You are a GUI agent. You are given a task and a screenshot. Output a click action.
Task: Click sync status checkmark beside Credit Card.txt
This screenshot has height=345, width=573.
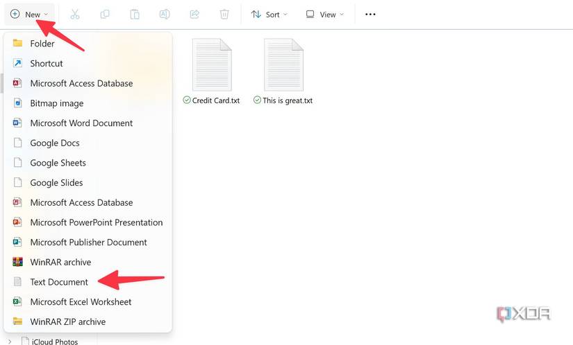point(187,100)
